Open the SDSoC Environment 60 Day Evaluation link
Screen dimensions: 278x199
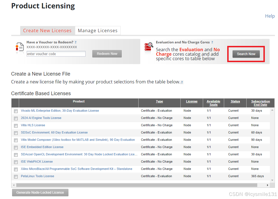click(x=54, y=132)
